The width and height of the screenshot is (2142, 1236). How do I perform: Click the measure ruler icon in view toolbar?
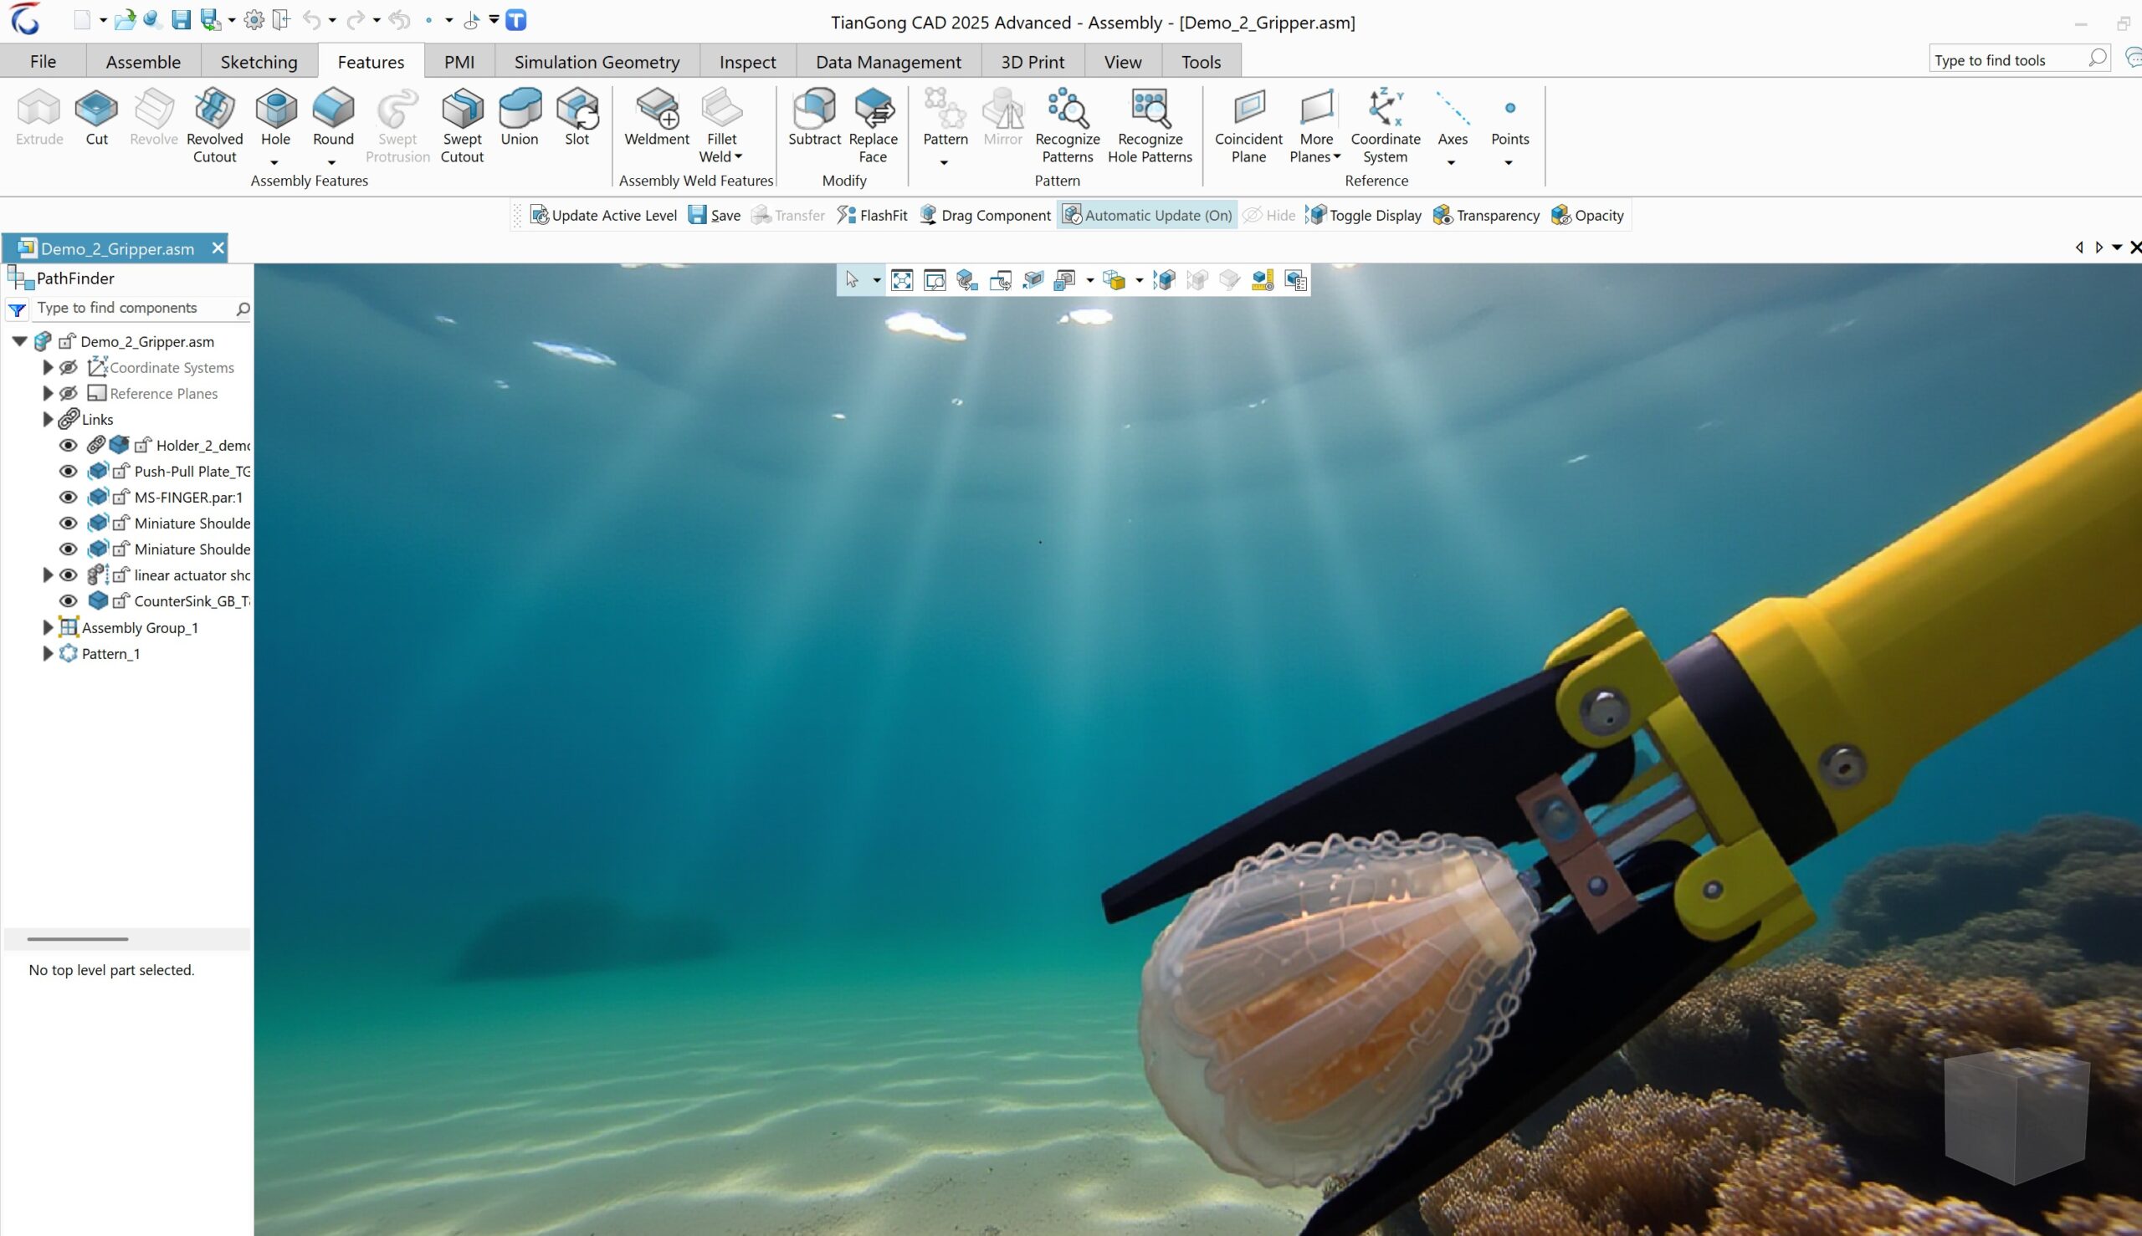[1262, 280]
